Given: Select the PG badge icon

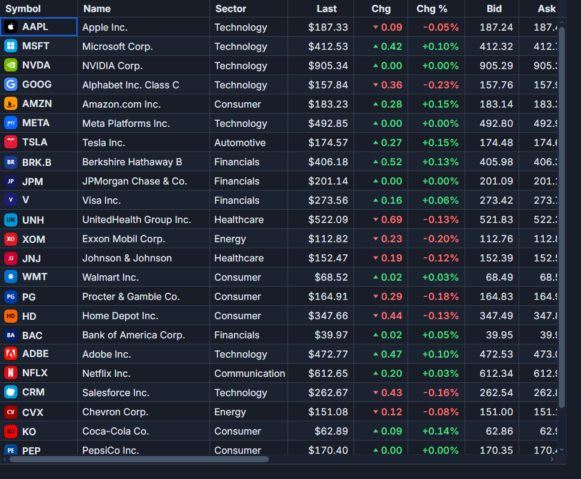Looking at the screenshot, I should point(11,297).
